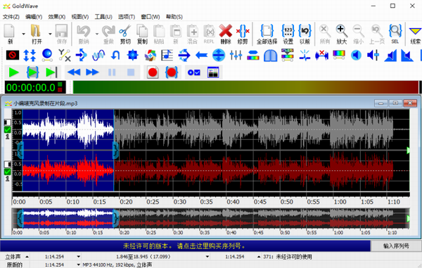This screenshot has width=422, height=268.
Task: Toggle the lower channel green checkbox
Action: (8, 172)
